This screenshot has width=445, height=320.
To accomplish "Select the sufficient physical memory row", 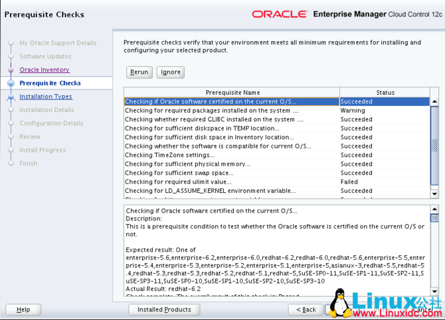I will tap(277, 164).
